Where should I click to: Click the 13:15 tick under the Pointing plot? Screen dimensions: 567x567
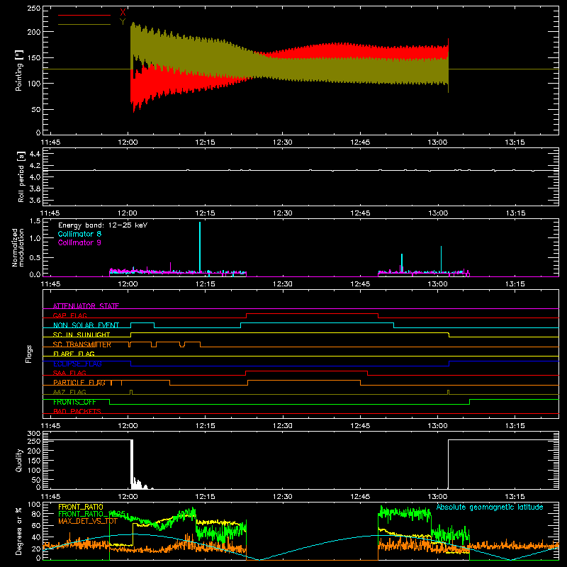click(x=515, y=142)
